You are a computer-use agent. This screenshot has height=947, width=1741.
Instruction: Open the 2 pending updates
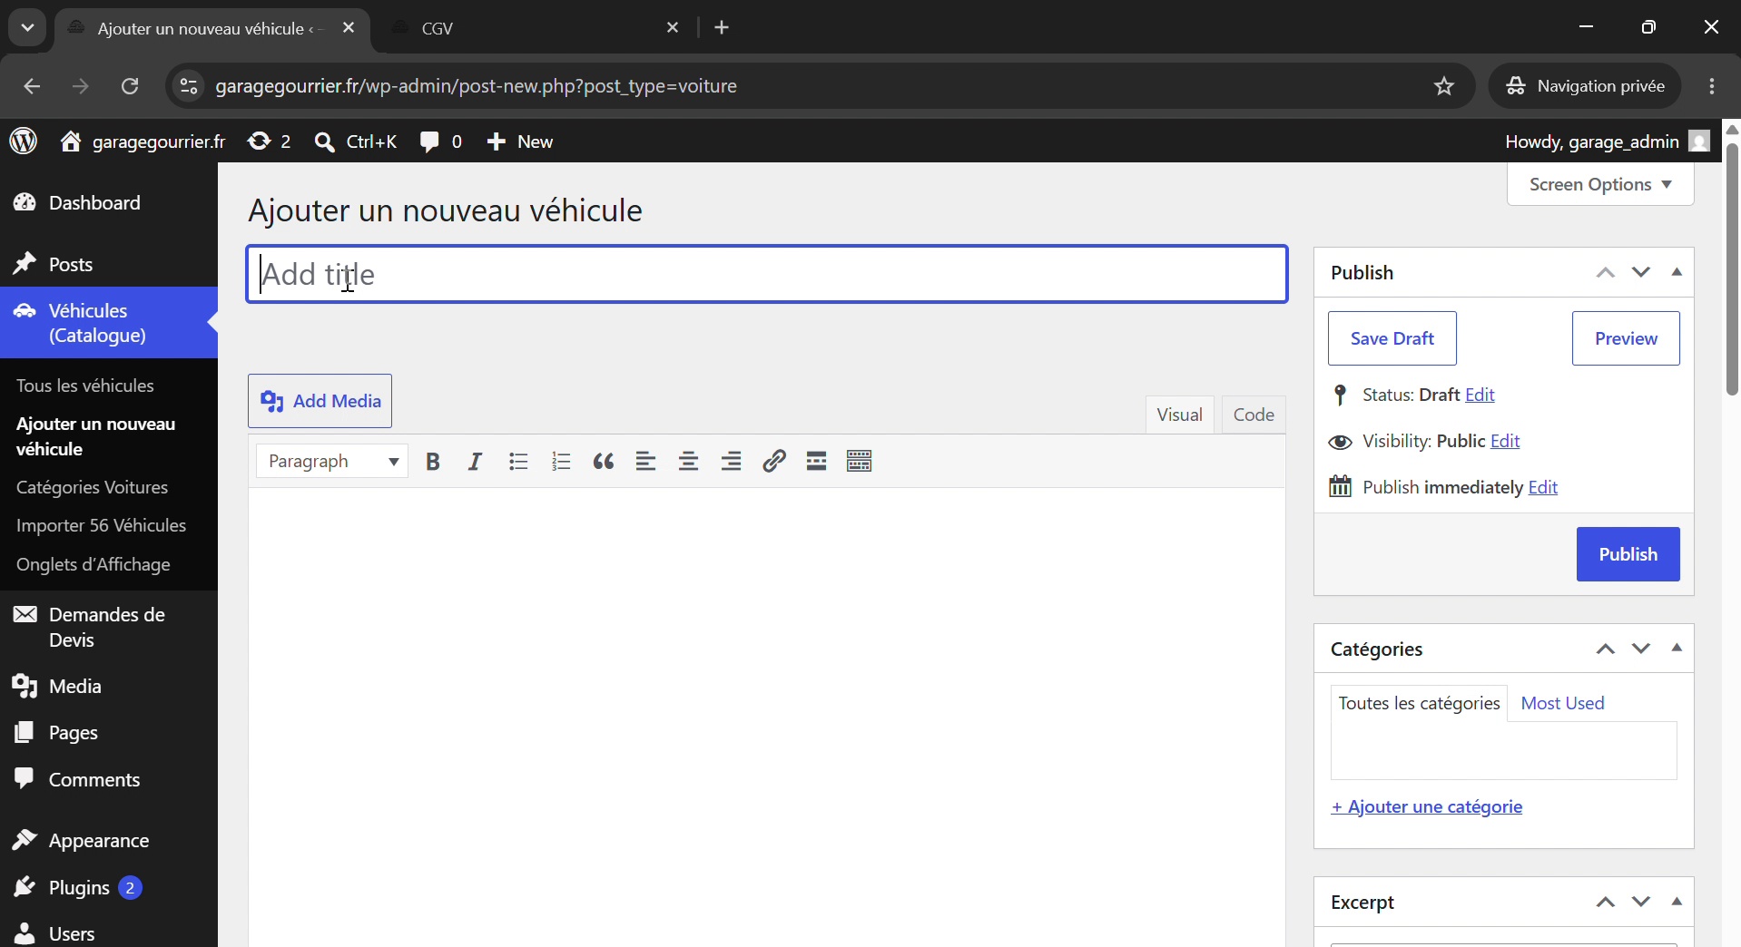(x=270, y=142)
